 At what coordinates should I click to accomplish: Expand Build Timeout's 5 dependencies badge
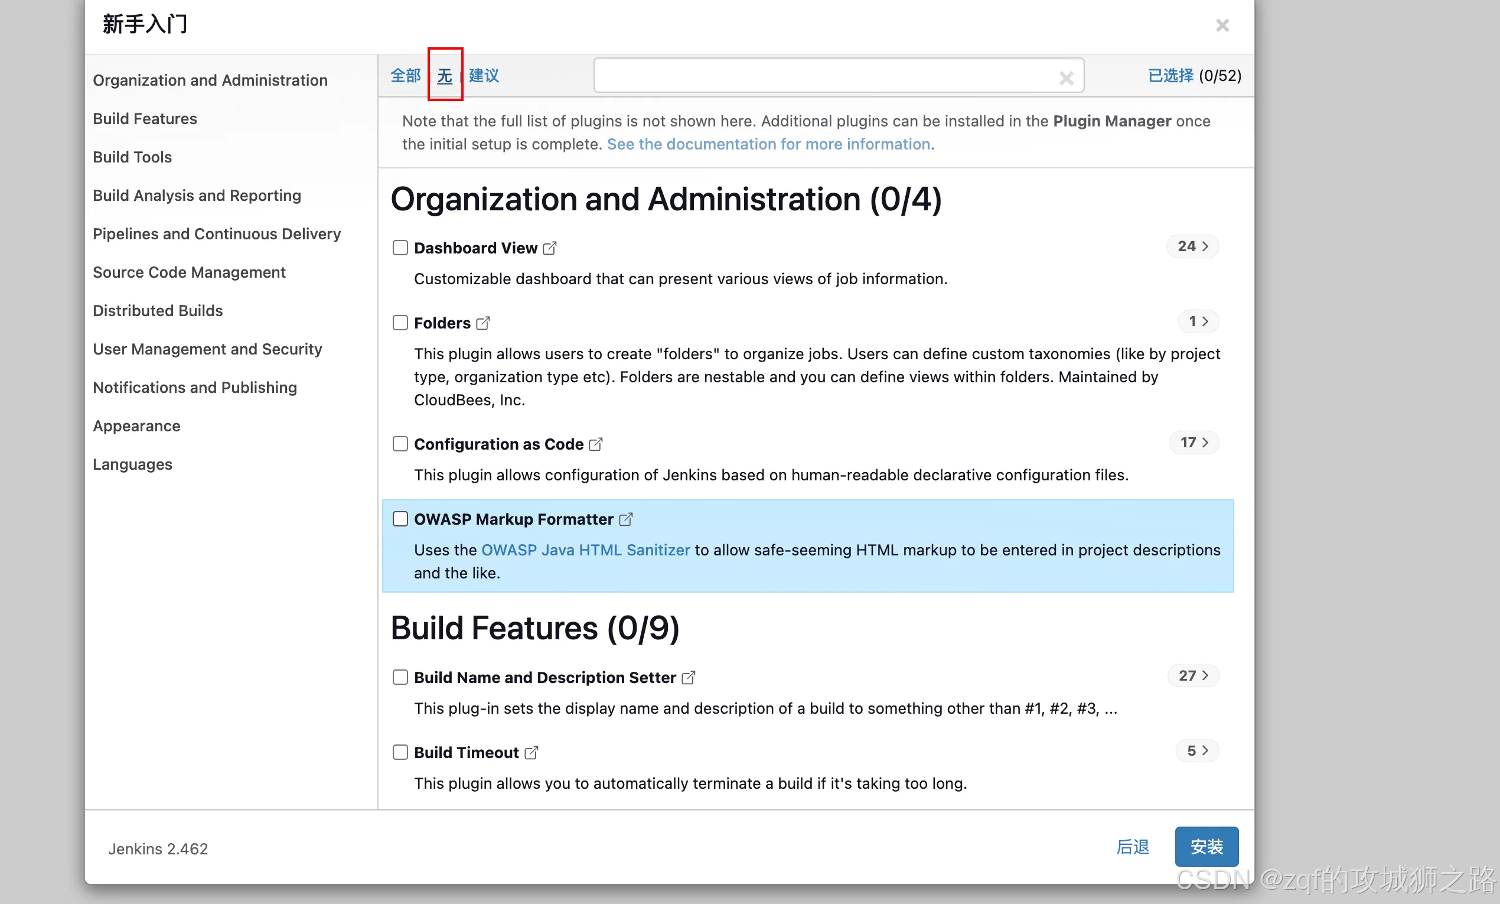coord(1197,750)
